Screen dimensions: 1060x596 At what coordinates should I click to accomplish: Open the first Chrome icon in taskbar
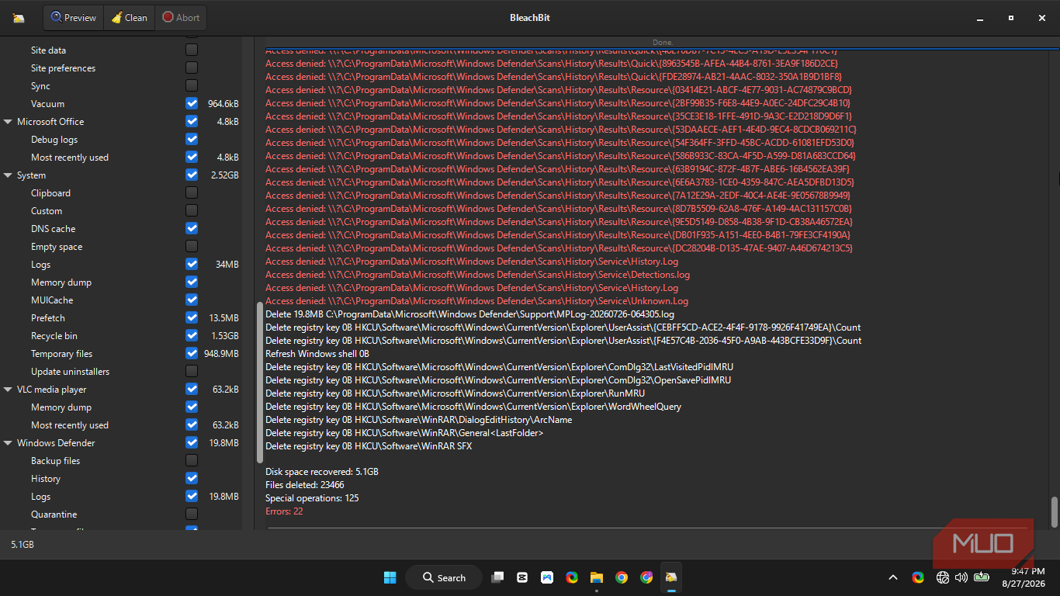(x=622, y=577)
